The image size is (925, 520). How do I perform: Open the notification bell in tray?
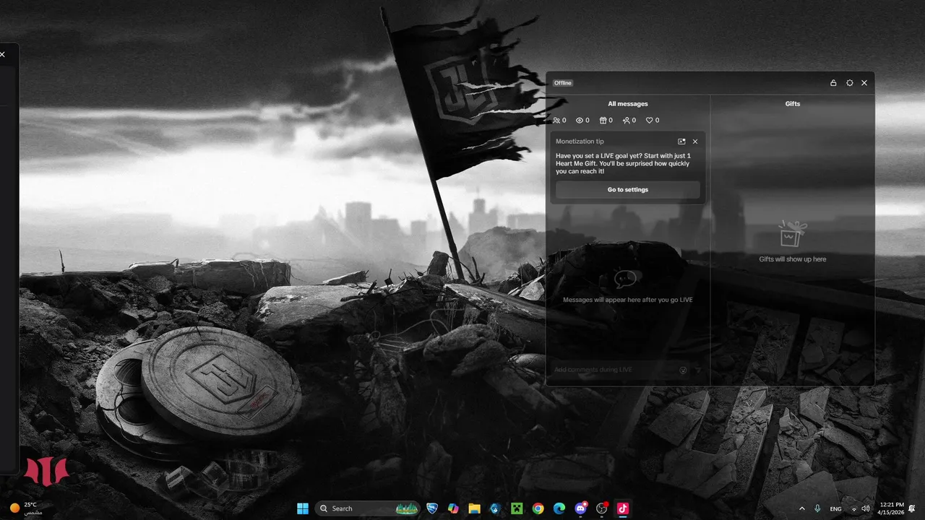913,508
